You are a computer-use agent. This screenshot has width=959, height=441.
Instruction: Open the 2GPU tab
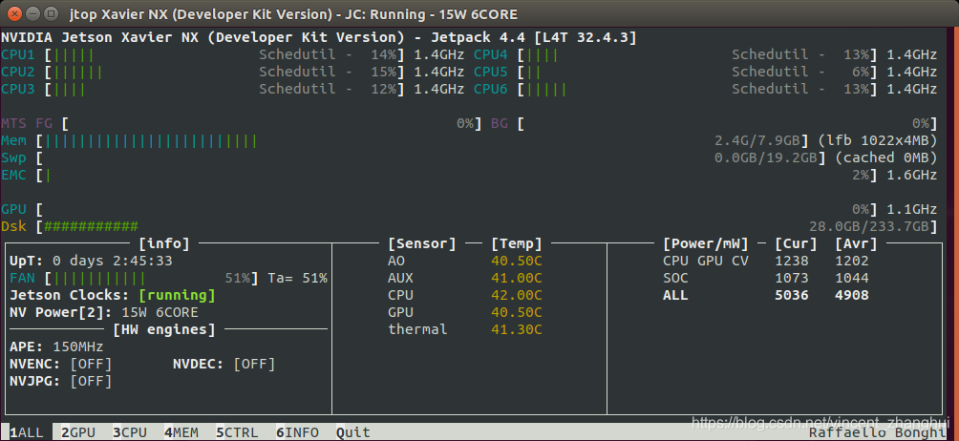click(78, 432)
